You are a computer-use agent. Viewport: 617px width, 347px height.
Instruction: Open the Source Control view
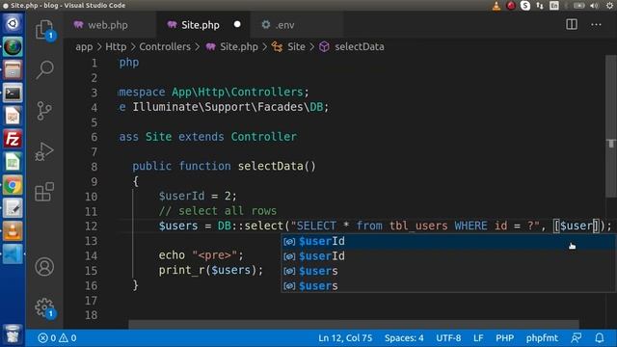(44, 111)
